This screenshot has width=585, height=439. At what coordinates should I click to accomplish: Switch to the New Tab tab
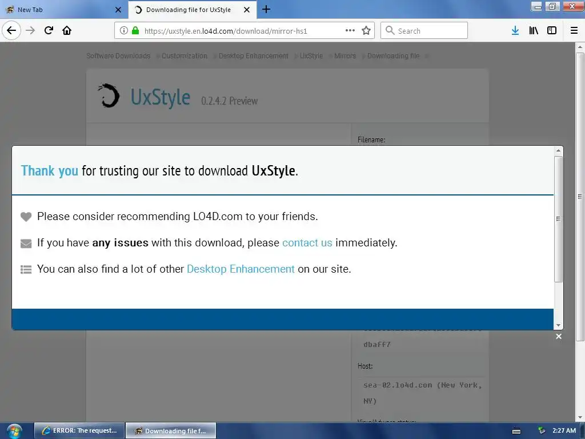63,10
